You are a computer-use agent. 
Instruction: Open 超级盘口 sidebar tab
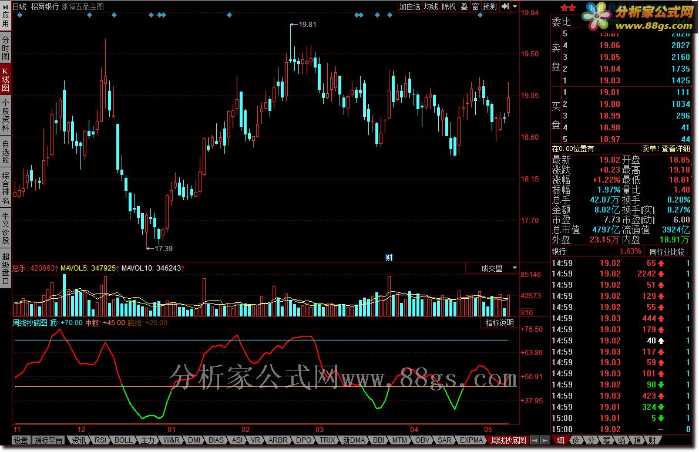(x=5, y=268)
